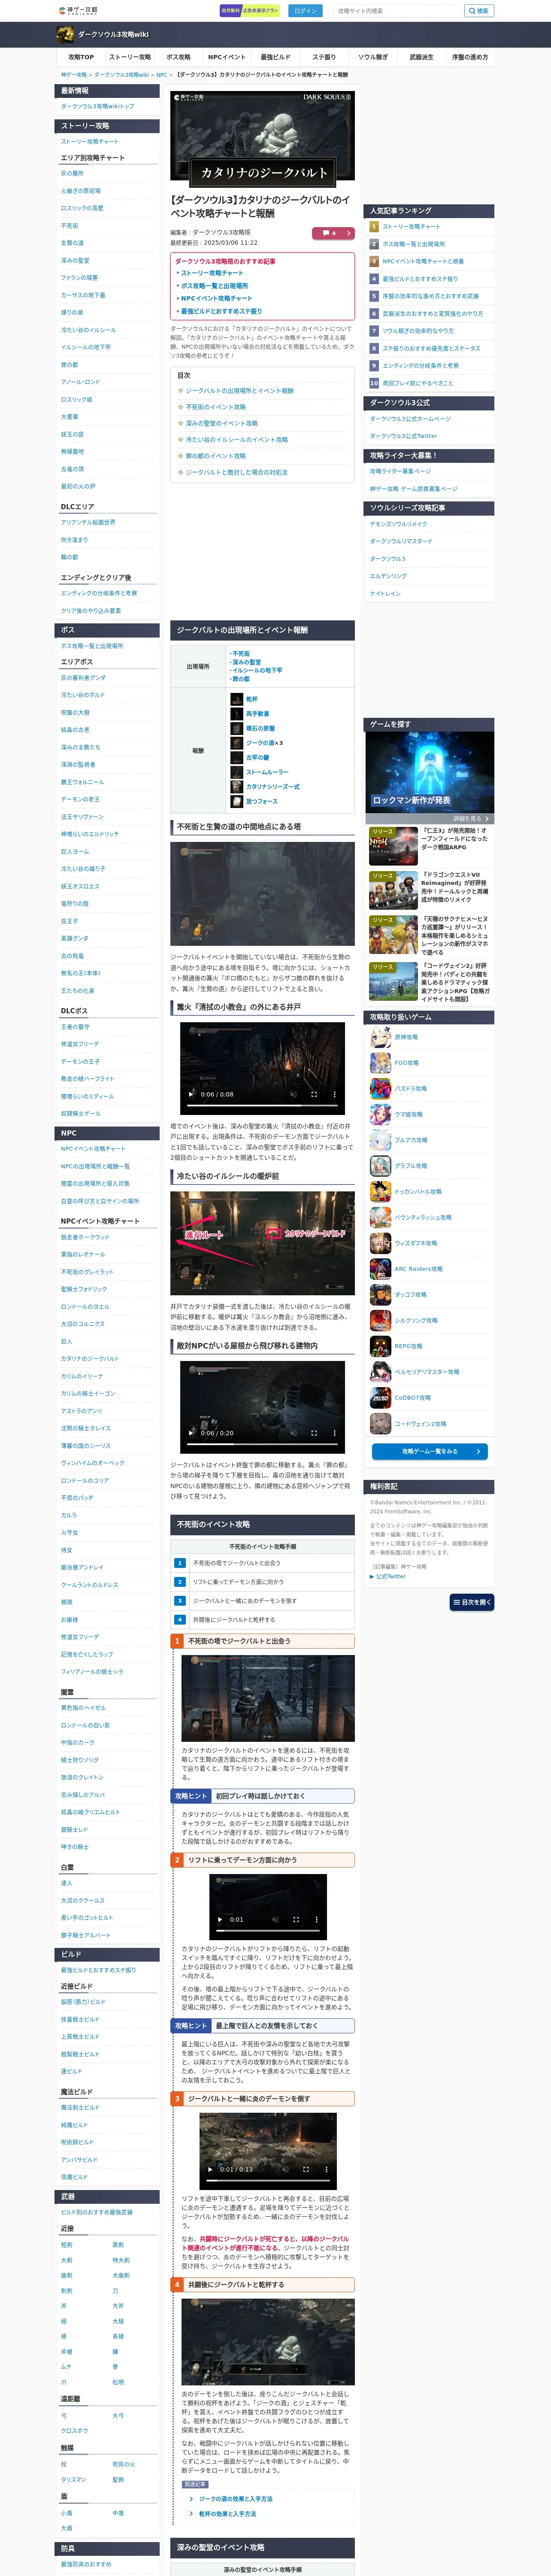Click the グラブル攻略 game icon
551x2576 pixels.
380,1166
